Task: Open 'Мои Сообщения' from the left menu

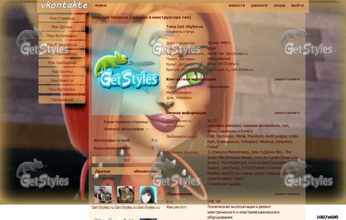Action: tap(62, 63)
